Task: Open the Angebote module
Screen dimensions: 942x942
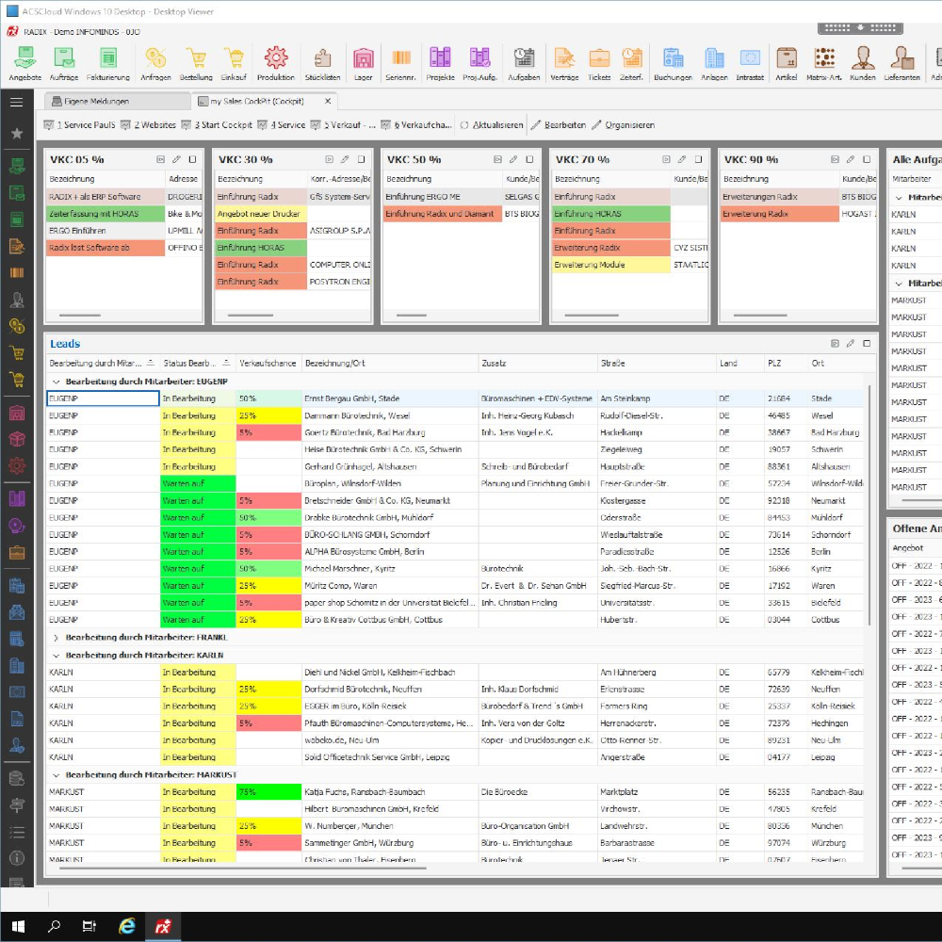Action: coord(25,64)
